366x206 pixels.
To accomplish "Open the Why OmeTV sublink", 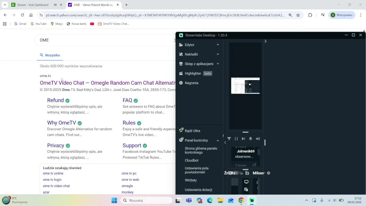I will (61, 123).
